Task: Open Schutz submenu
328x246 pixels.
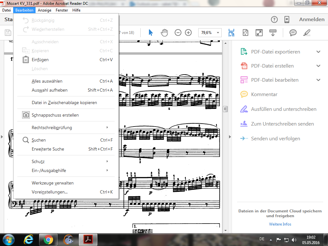Action: (x=66, y=161)
